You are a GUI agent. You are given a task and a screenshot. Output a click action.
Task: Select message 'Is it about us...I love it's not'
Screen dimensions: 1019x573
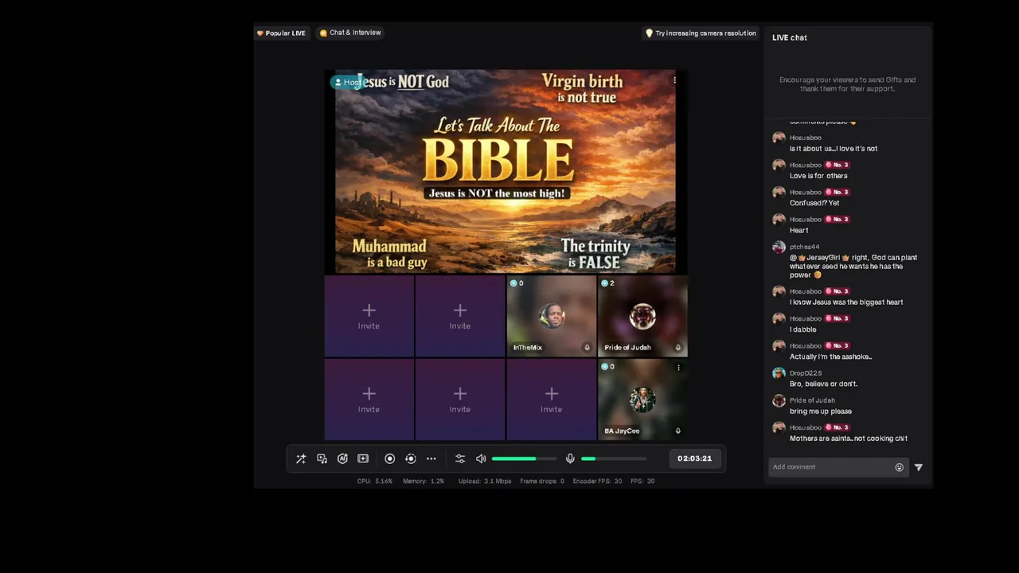[x=834, y=149]
